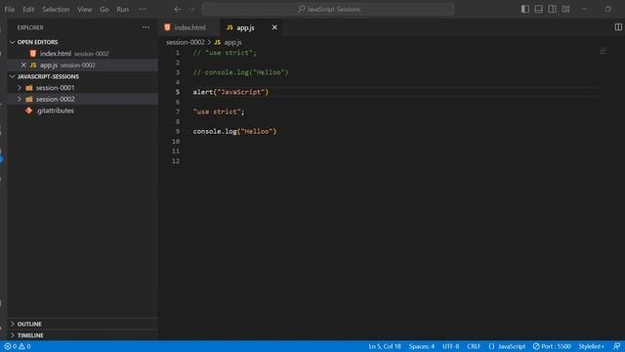Open notifications icon in status bar
Image resolution: width=625 pixels, height=352 pixels.
[616, 346]
